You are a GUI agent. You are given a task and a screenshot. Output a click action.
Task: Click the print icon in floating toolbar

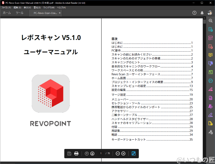coord(76,153)
